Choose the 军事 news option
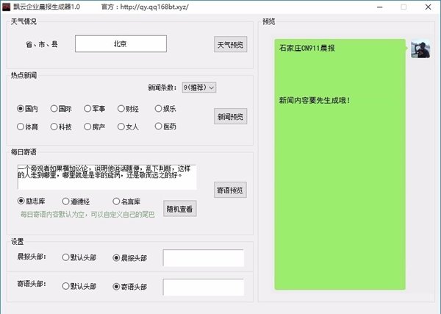The image size is (441, 314). tap(95, 109)
